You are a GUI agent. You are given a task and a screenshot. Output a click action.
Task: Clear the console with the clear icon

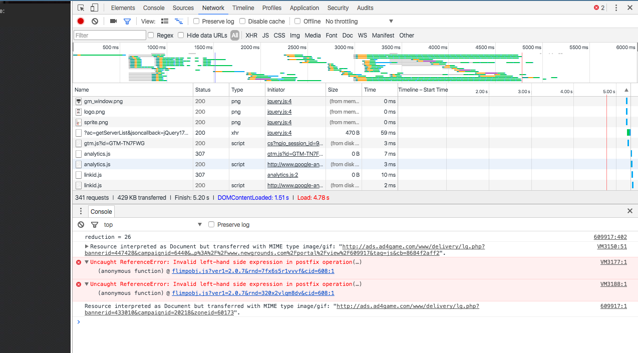click(81, 225)
